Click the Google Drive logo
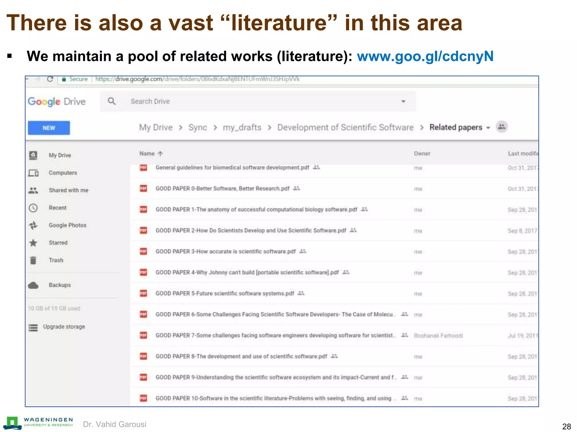This screenshot has width=577, height=432. click(x=57, y=102)
